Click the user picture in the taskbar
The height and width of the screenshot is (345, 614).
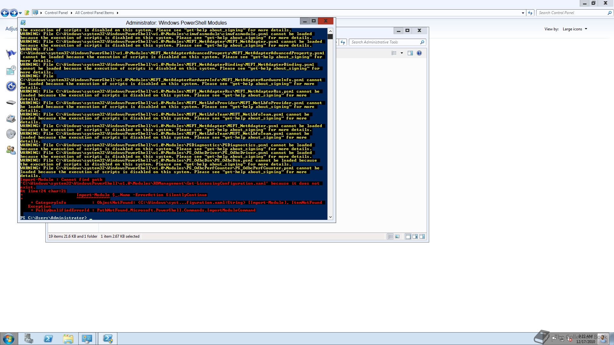tap(603, 339)
